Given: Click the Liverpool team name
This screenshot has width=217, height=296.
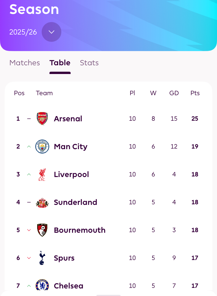Looking at the screenshot, I should point(71,174).
